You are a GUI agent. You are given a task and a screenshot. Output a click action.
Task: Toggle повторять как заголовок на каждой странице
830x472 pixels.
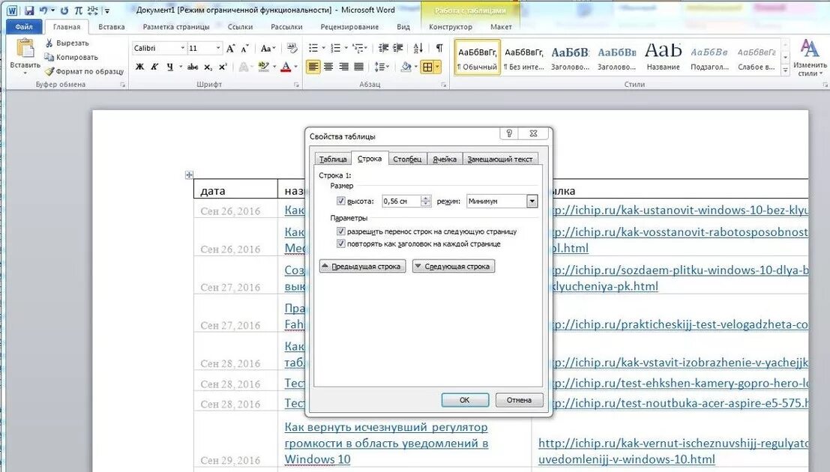pyautogui.click(x=340, y=244)
